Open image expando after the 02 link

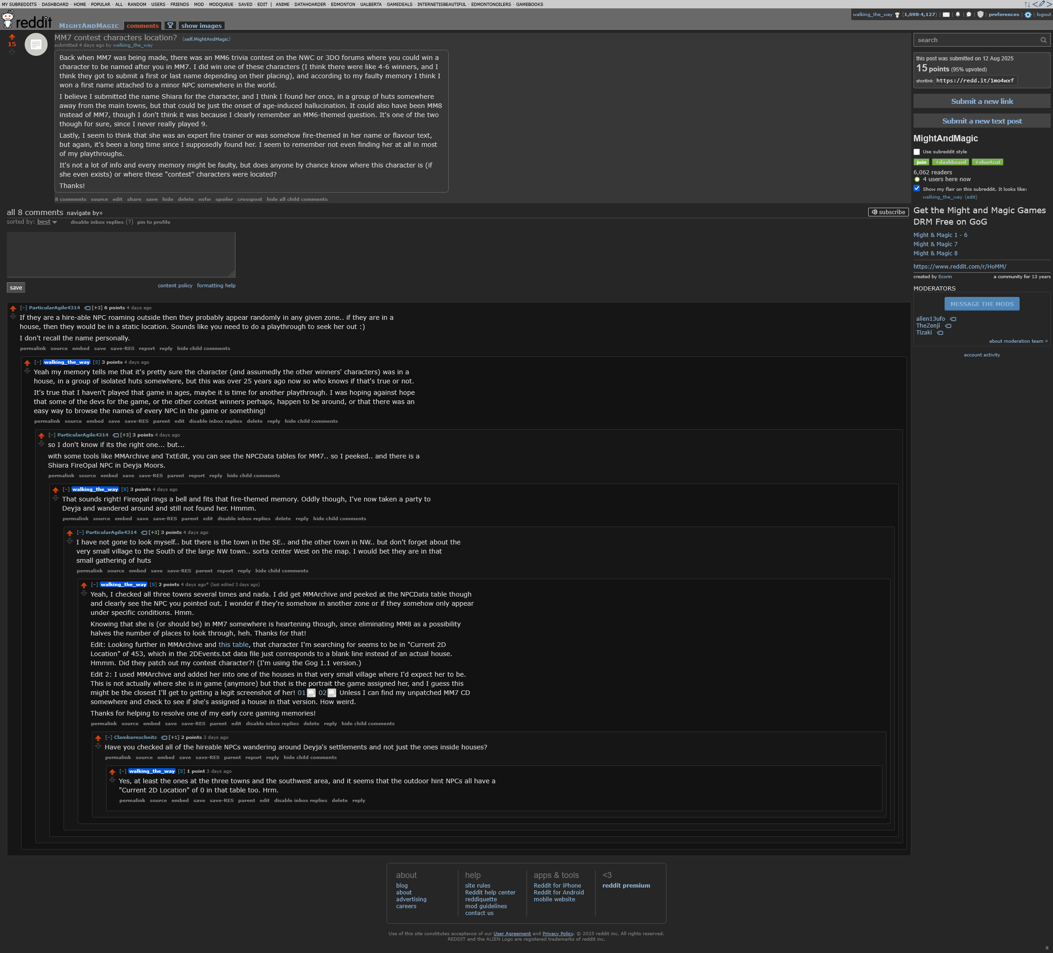[332, 693]
